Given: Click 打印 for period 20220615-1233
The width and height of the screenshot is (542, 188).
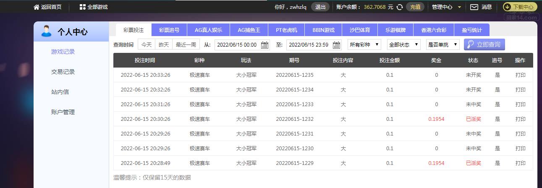Looking at the screenshot, I should [x=521, y=104].
